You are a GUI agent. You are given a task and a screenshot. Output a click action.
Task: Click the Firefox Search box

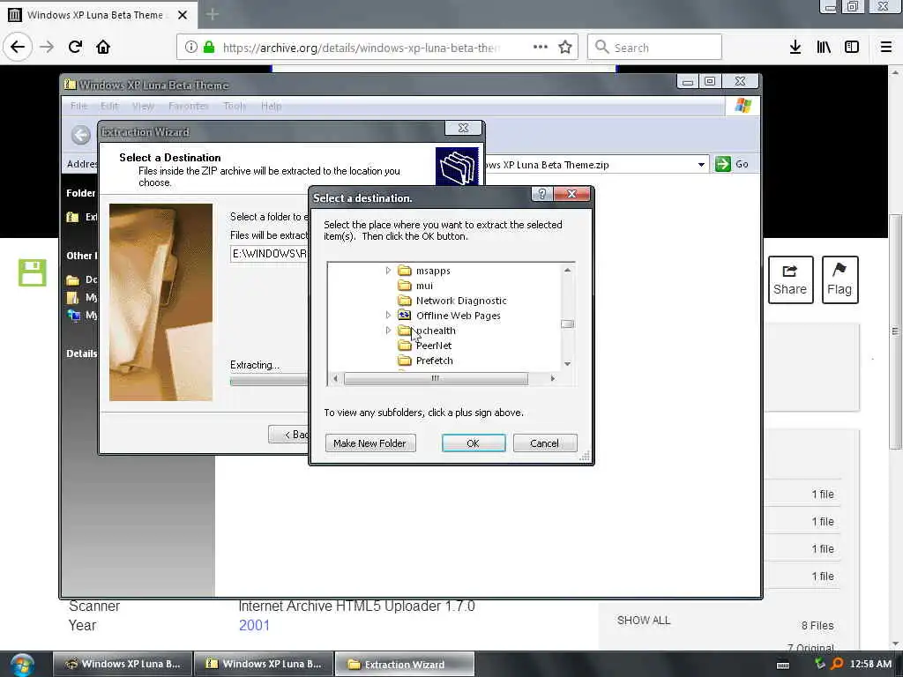click(x=655, y=48)
